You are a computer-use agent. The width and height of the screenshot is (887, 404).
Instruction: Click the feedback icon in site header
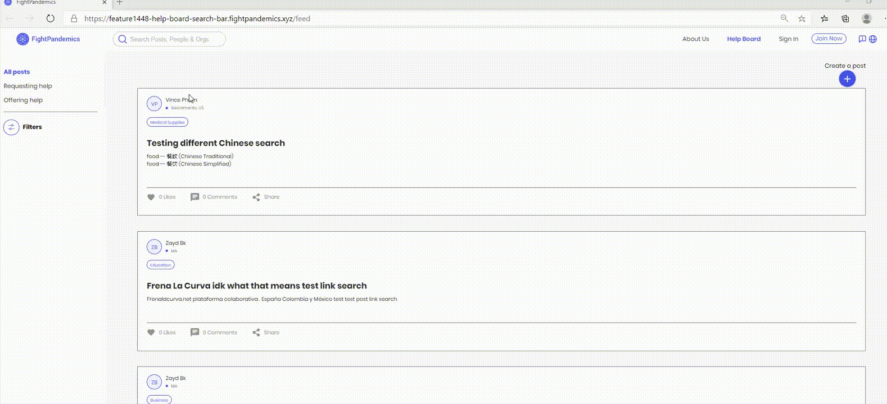[x=862, y=39]
